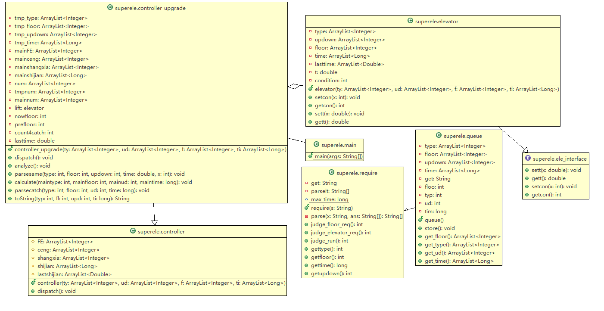Select the main(args: String[]) method
This screenshot has height=311, width=604.
(339, 156)
